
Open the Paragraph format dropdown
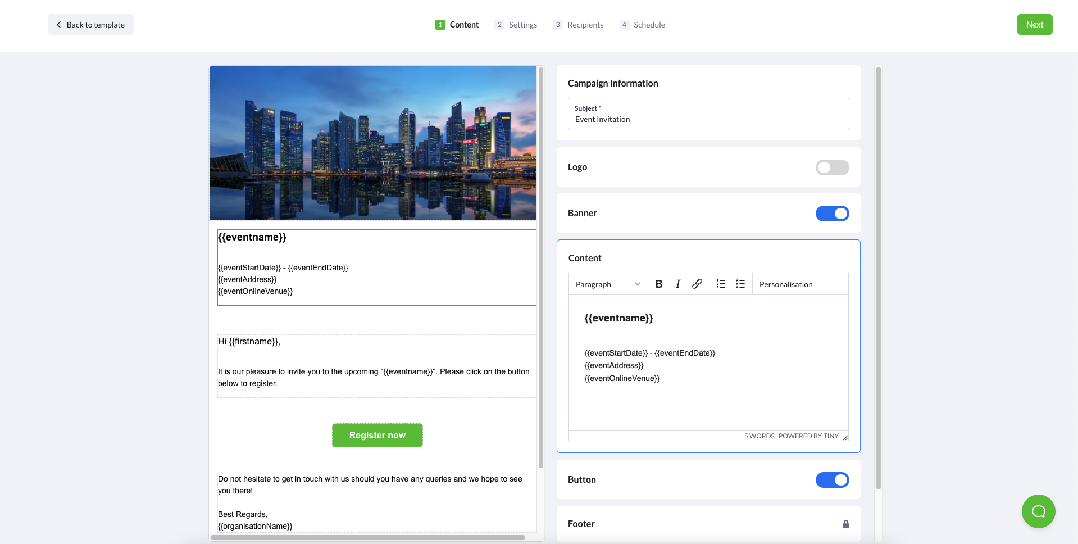pyautogui.click(x=607, y=284)
